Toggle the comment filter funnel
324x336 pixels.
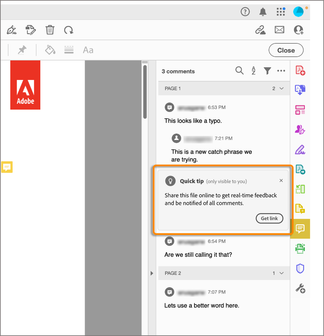click(x=267, y=71)
